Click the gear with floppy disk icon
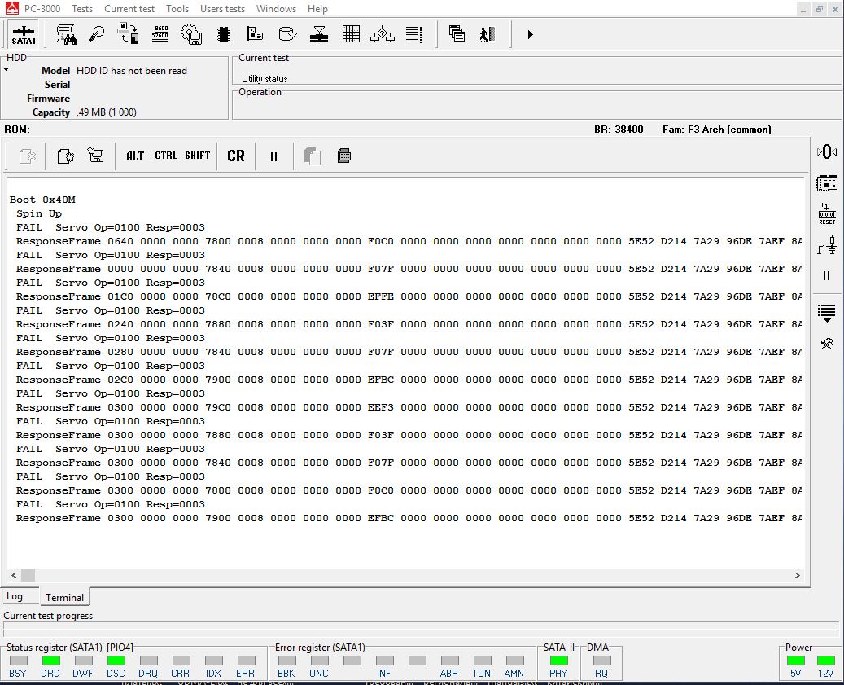The height and width of the screenshot is (685, 844). [x=191, y=34]
